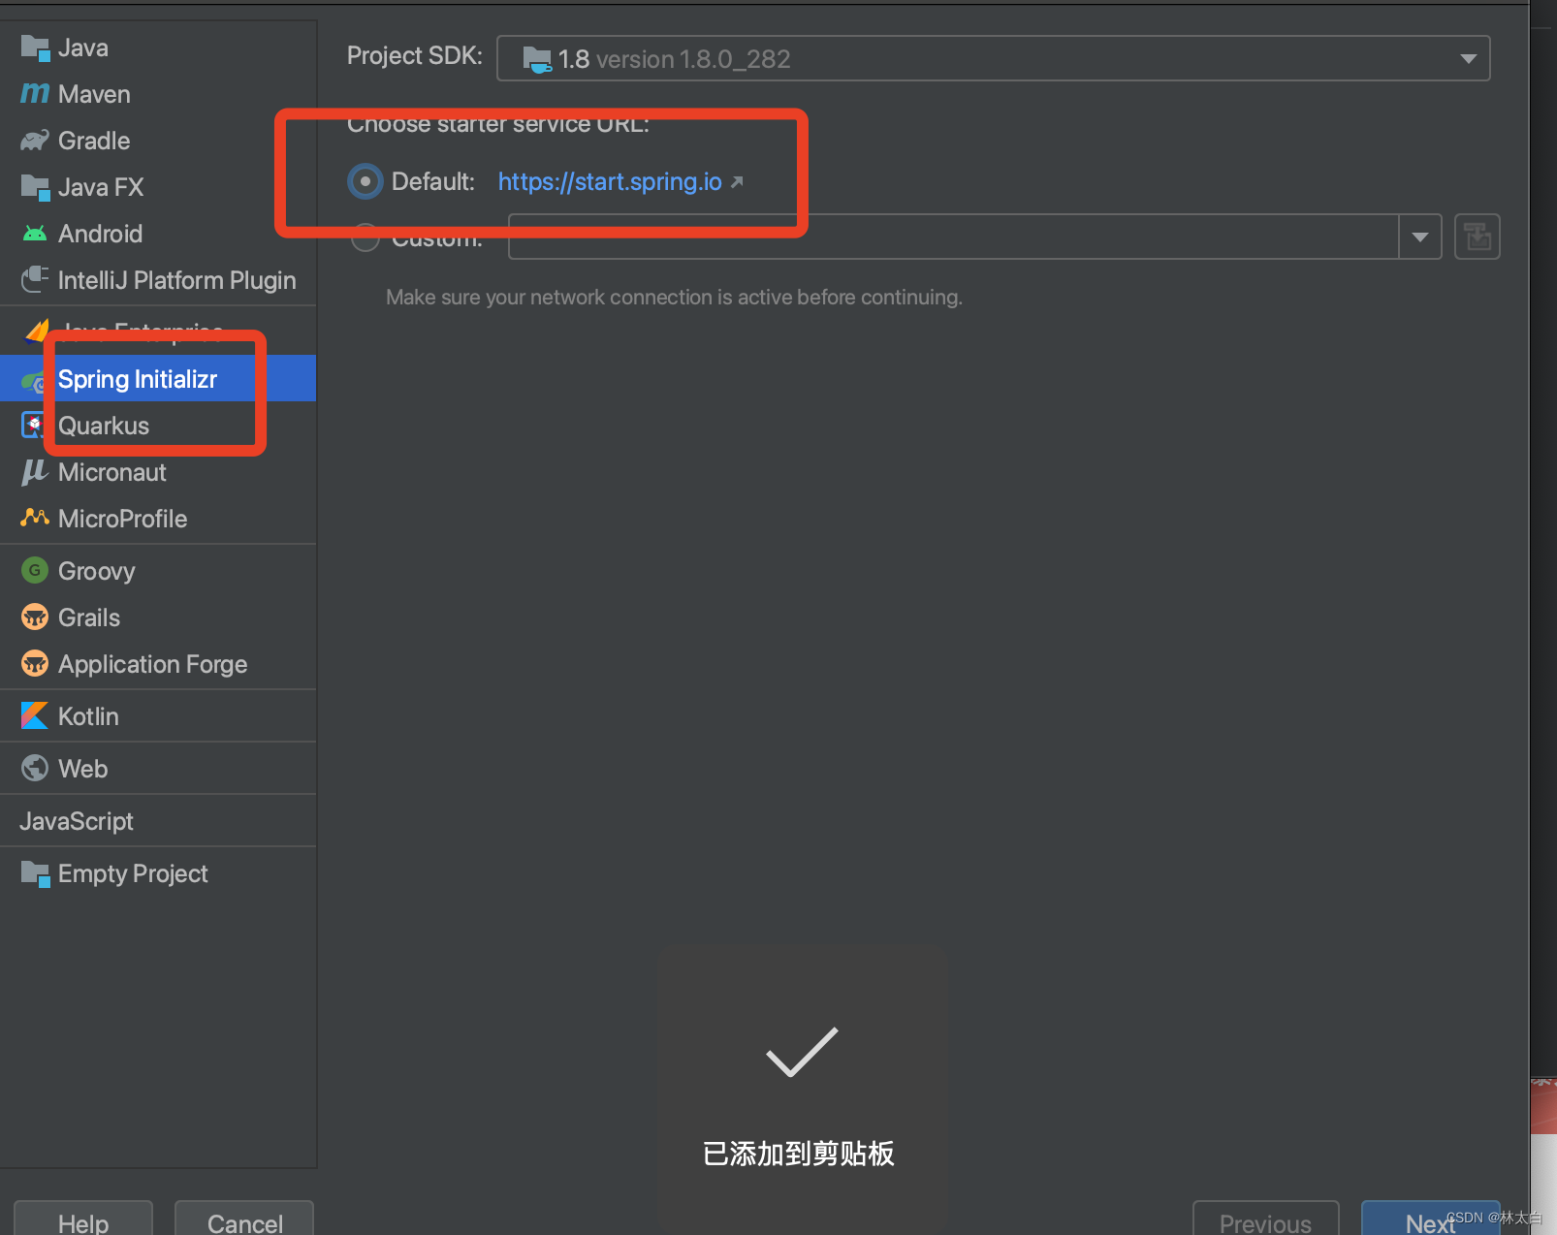Choose JavaScript project type
This screenshot has height=1235, width=1557.
click(158, 821)
